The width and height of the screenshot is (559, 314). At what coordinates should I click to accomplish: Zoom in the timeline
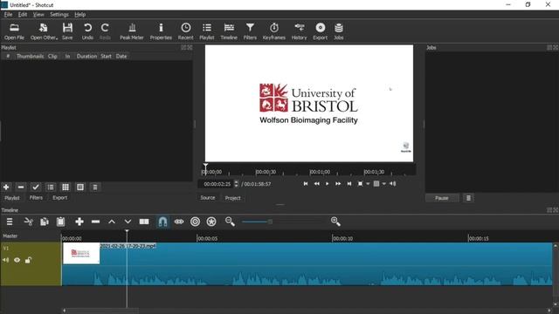(x=335, y=222)
